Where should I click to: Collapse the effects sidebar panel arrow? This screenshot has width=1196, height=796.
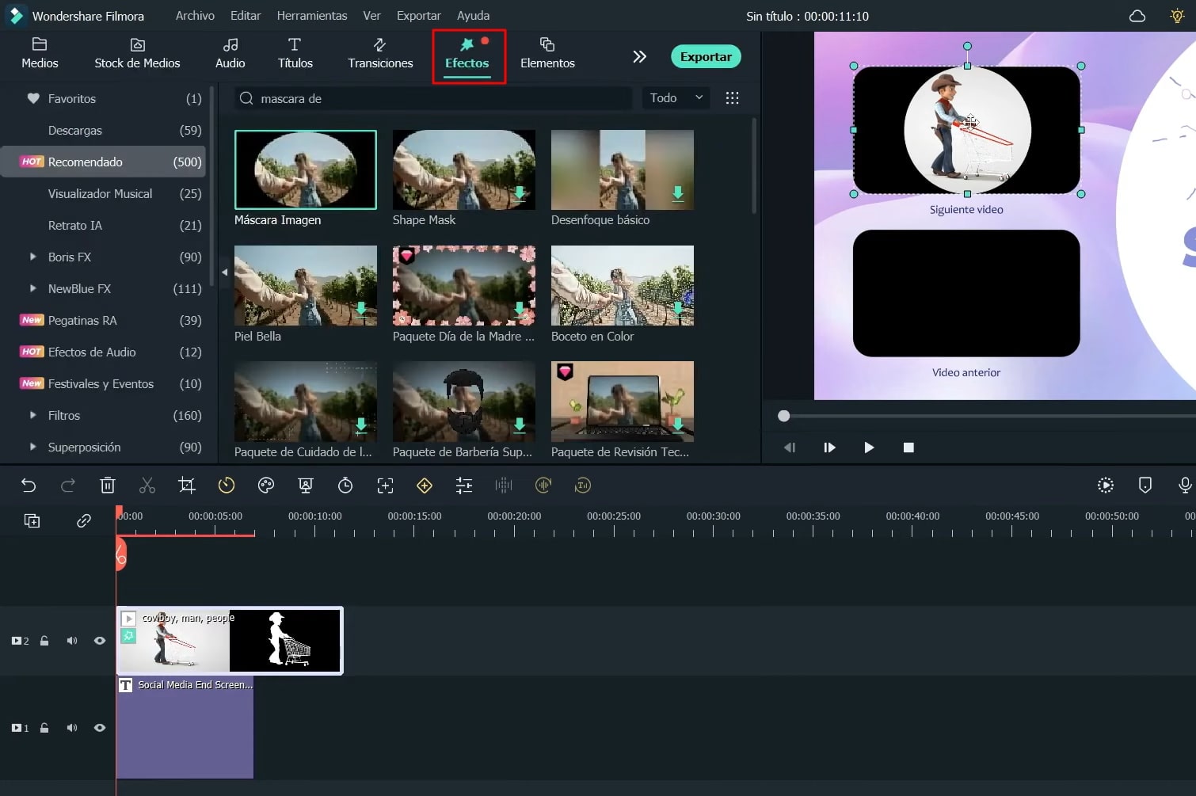[224, 272]
